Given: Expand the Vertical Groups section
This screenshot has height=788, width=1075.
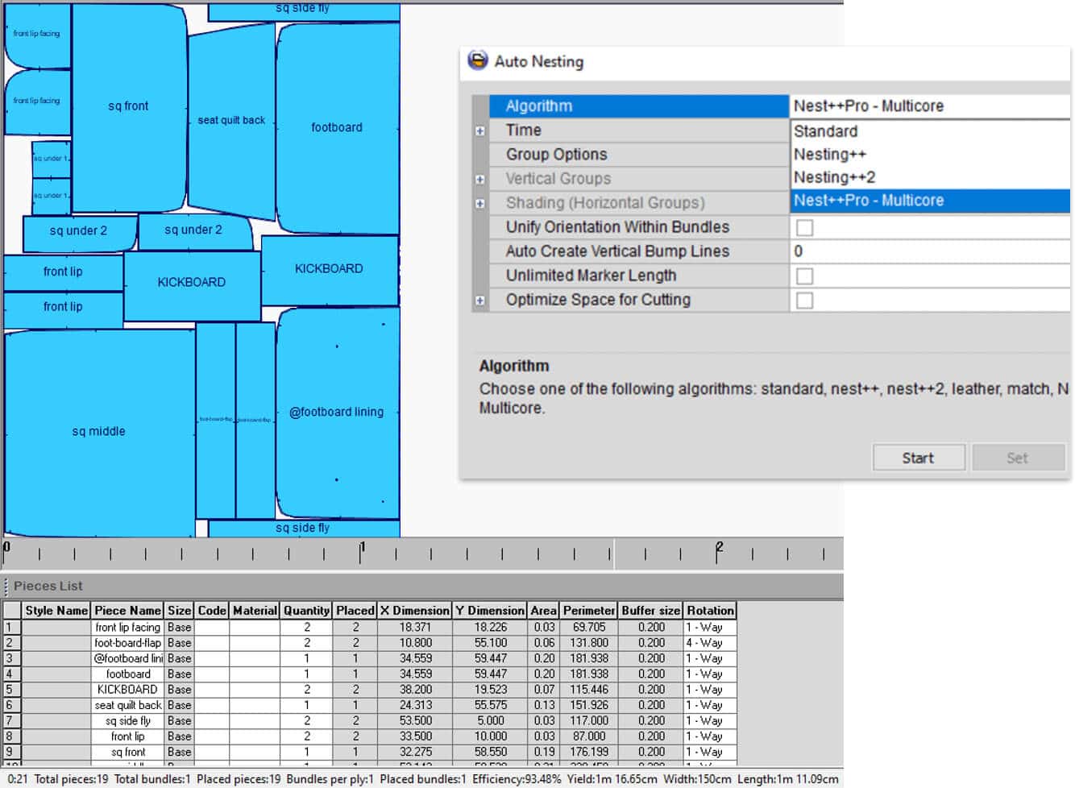Looking at the screenshot, I should (479, 178).
